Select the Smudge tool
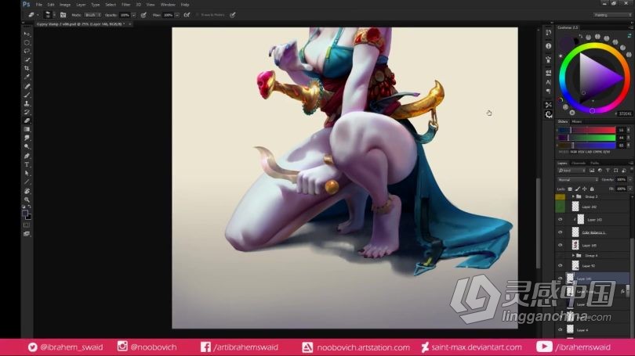Screen dimensions: 635x356 [27, 138]
